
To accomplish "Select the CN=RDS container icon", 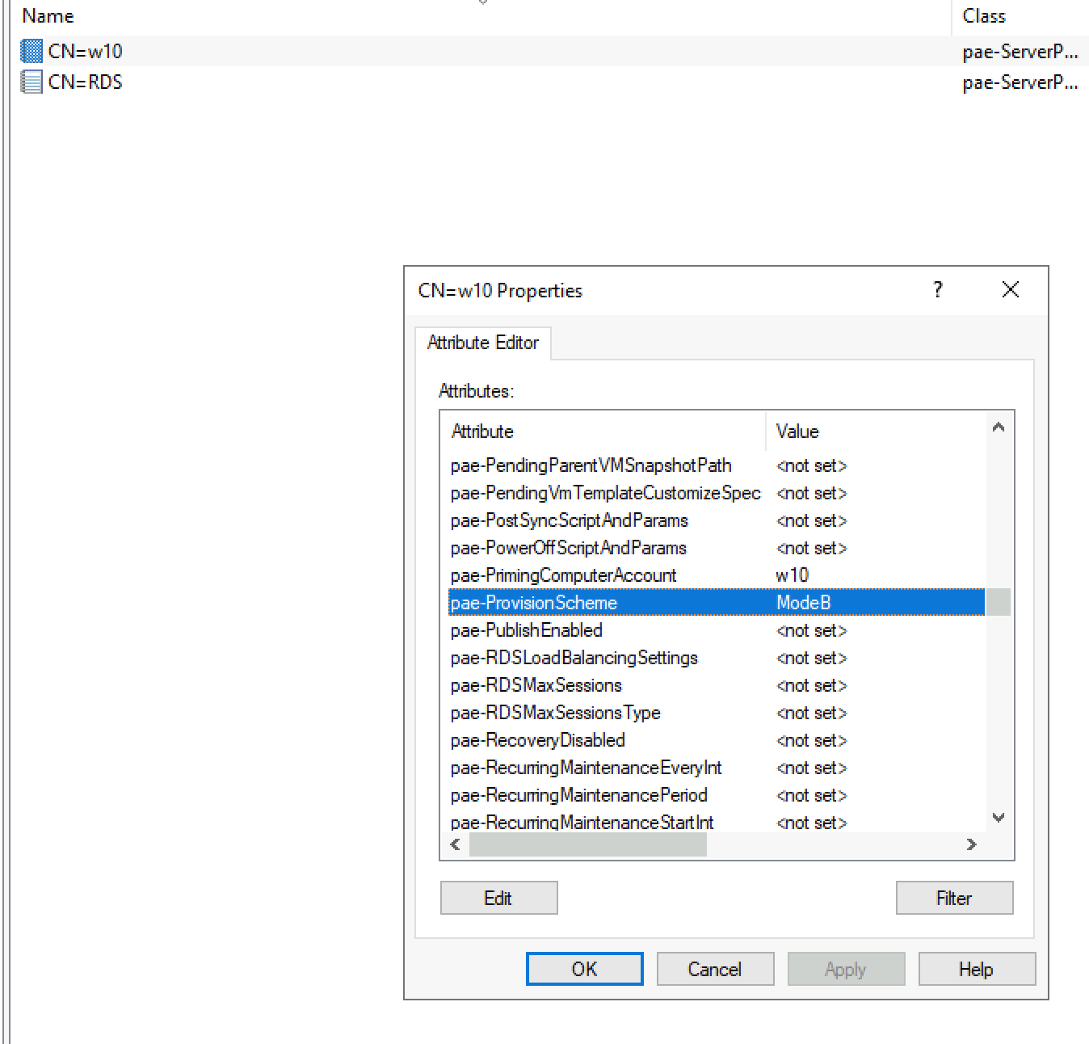I will click(x=31, y=82).
